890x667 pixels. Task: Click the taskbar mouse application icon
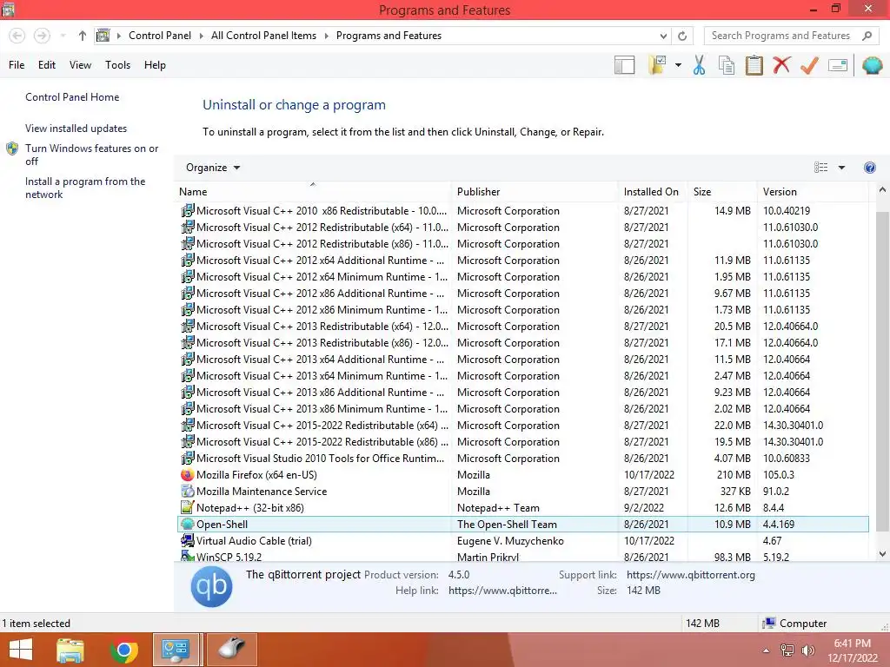click(231, 650)
